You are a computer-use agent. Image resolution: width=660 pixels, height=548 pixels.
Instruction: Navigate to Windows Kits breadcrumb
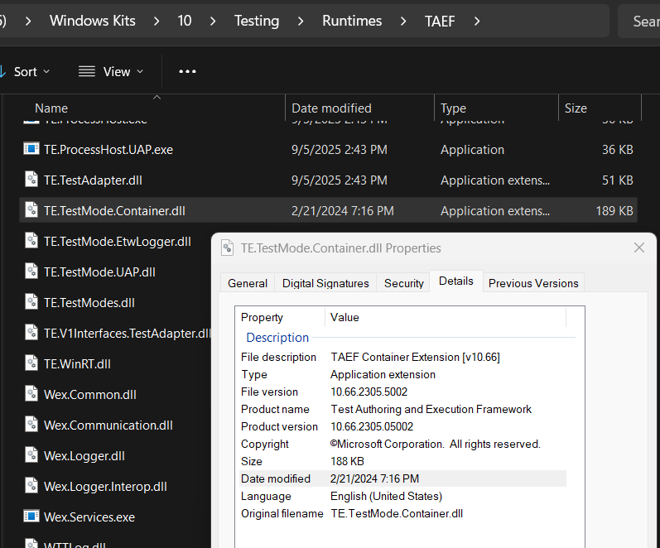click(x=93, y=21)
